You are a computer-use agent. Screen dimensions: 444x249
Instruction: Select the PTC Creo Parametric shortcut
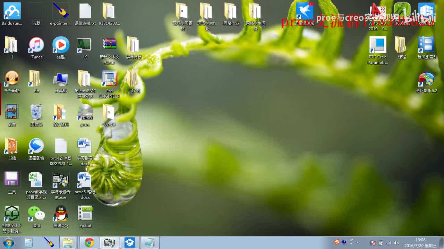[378, 50]
